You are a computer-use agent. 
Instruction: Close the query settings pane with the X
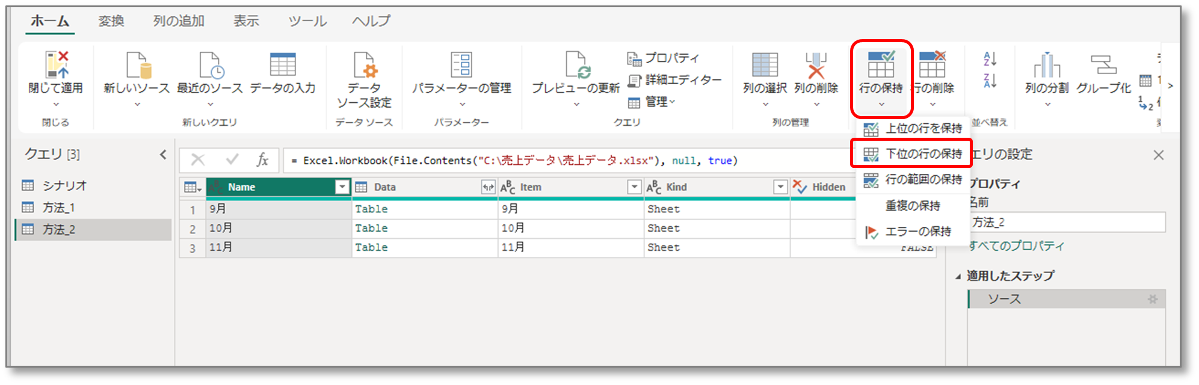[1158, 155]
